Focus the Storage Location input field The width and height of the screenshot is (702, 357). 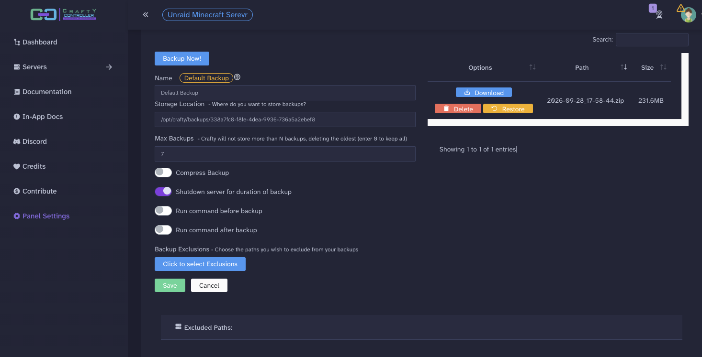(x=285, y=119)
